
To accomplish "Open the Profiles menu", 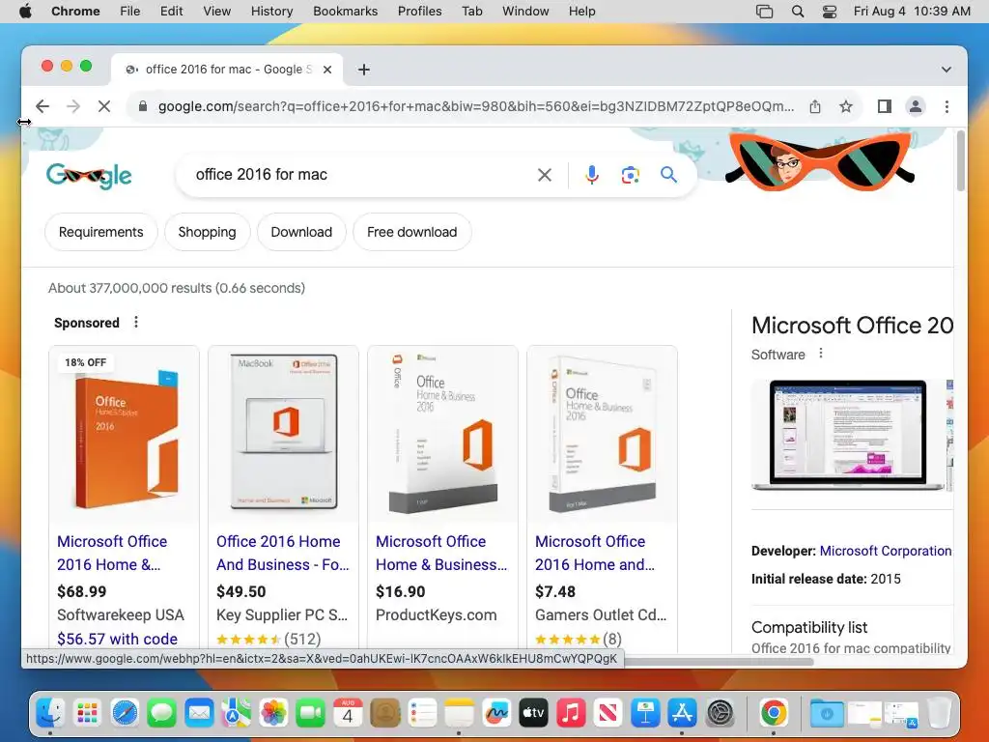I will pyautogui.click(x=419, y=12).
